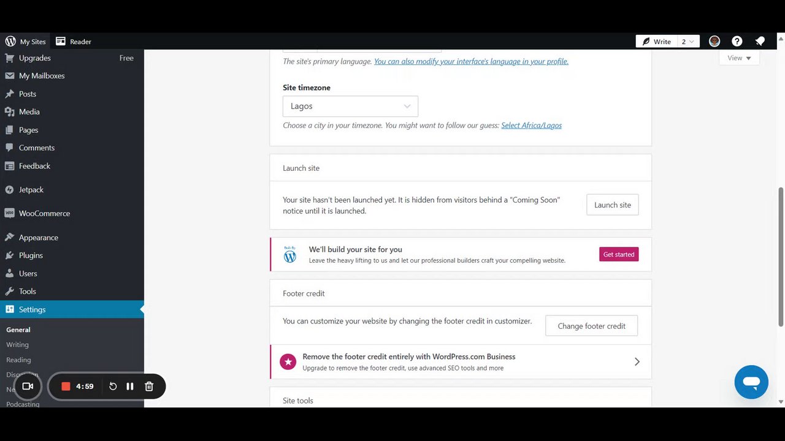The height and width of the screenshot is (441, 785).
Task: Open the Settings sidebar item
Action: coord(72,309)
